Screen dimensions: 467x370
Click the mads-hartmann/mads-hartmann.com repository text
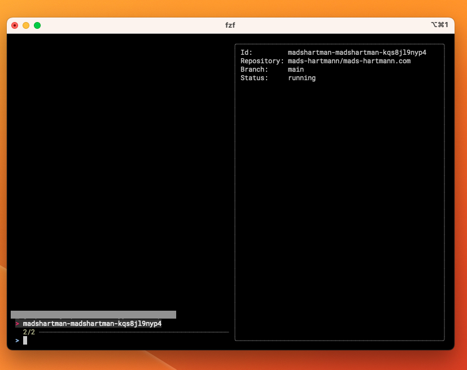349,61
